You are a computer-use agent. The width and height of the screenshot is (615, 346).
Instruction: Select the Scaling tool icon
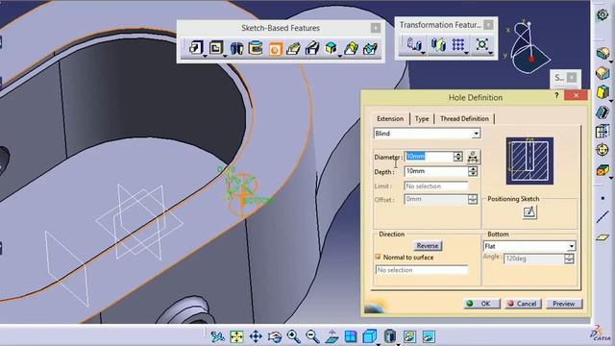point(482,44)
